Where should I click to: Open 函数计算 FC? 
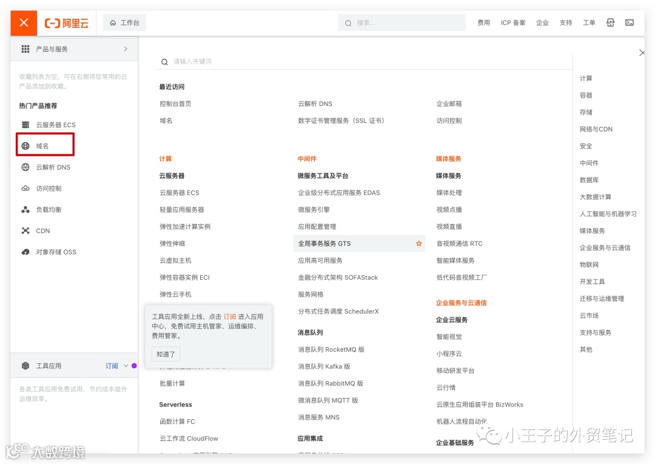click(x=177, y=422)
